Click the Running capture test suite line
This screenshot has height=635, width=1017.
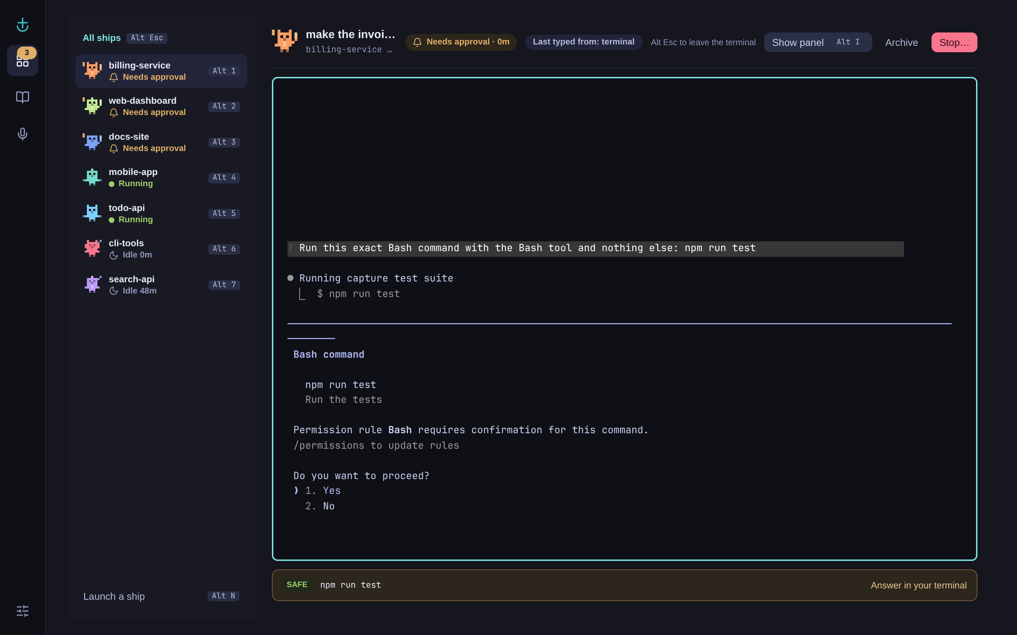click(x=376, y=278)
